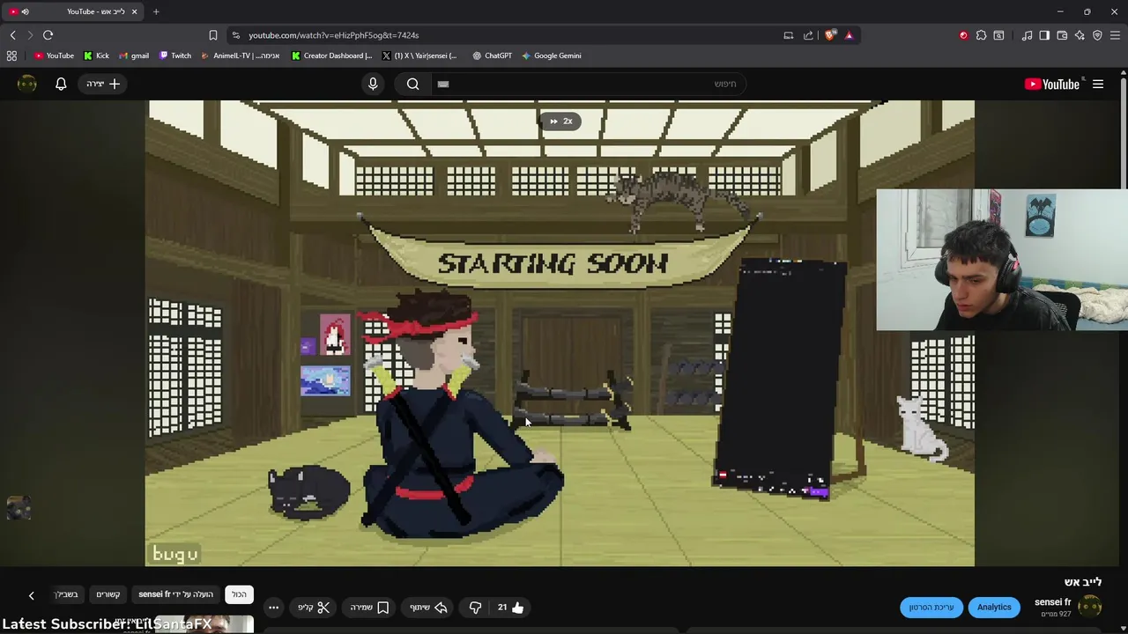Click the address bar URL field
This screenshot has width=1128, height=634.
[511, 35]
